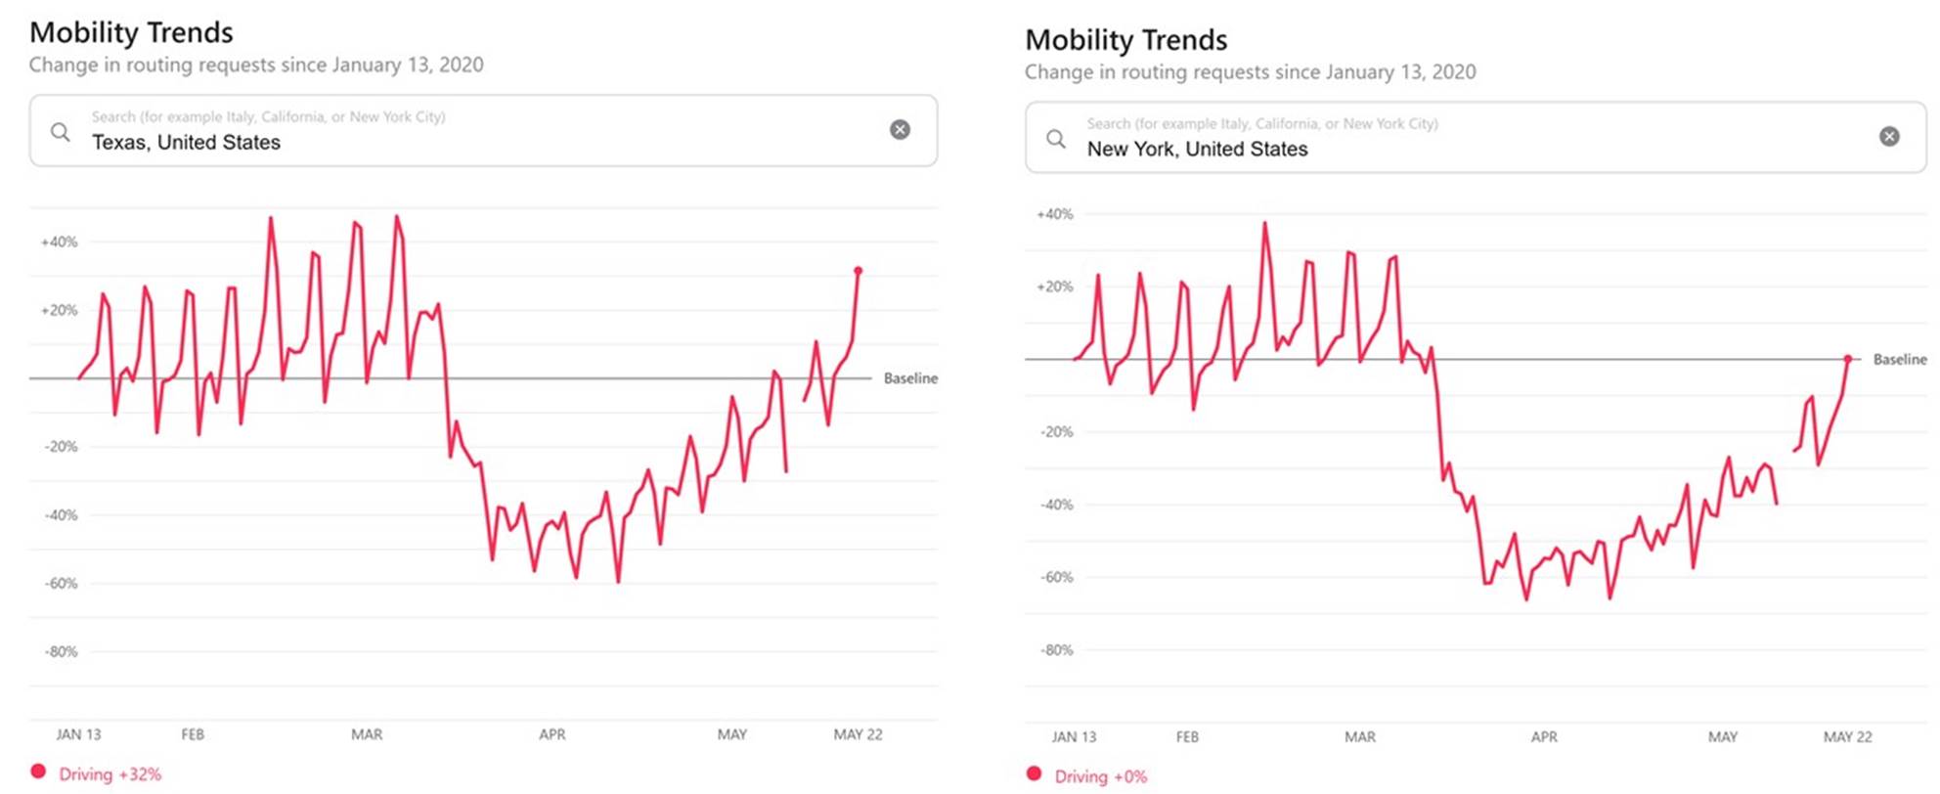
Task: Select the endpoint dot on New York chart line
Action: [x=1848, y=359]
